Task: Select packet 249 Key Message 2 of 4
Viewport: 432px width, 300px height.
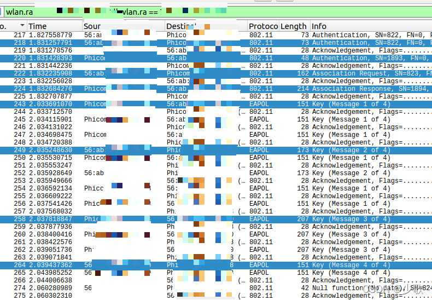Action: point(216,150)
